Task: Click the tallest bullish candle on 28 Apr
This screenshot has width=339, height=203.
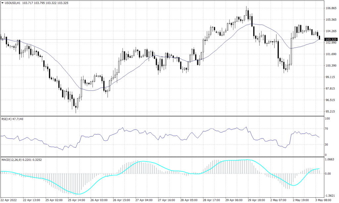Action: click(203, 46)
